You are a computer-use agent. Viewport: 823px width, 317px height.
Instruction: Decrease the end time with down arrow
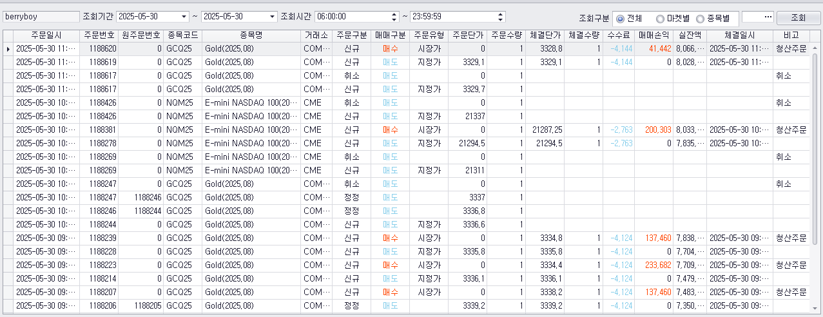(500, 19)
